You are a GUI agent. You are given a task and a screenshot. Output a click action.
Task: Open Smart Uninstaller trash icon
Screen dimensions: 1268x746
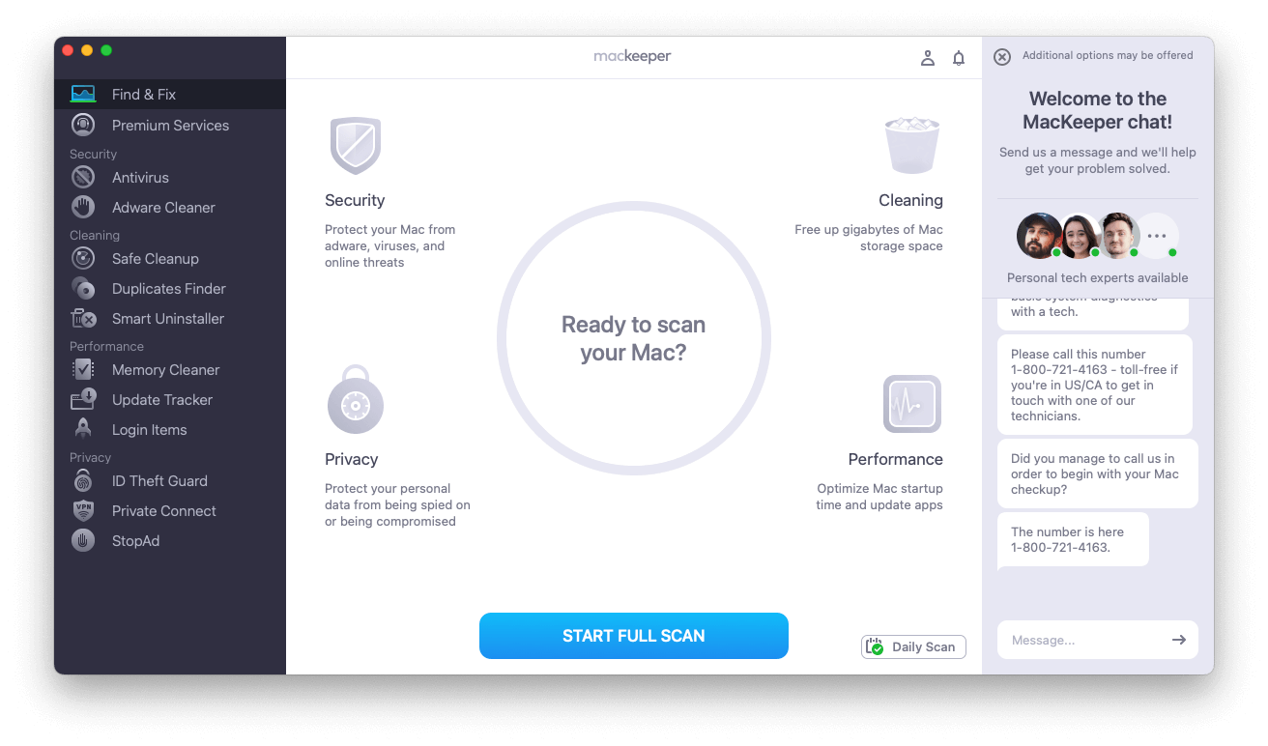[83, 319]
